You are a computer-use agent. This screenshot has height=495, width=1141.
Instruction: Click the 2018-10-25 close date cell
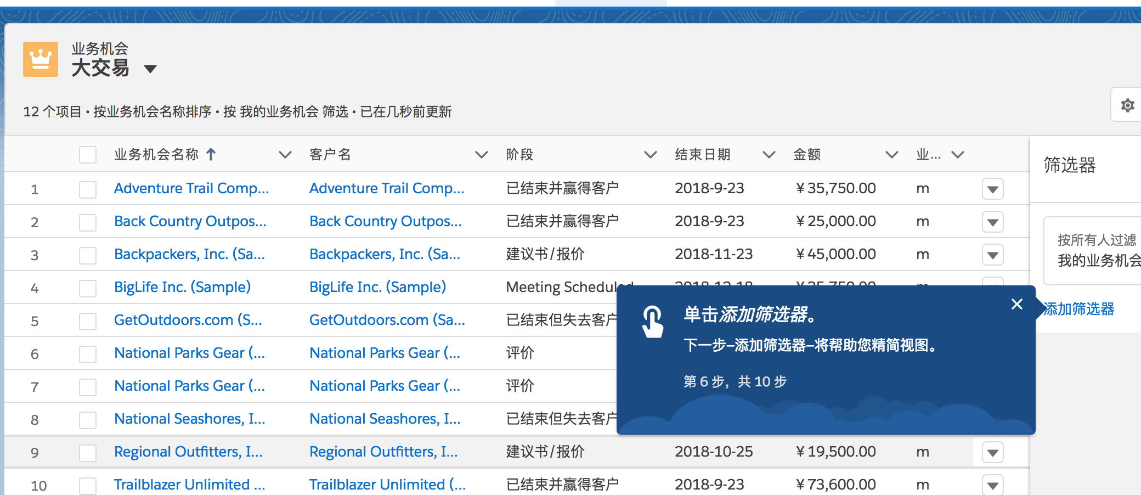(714, 452)
